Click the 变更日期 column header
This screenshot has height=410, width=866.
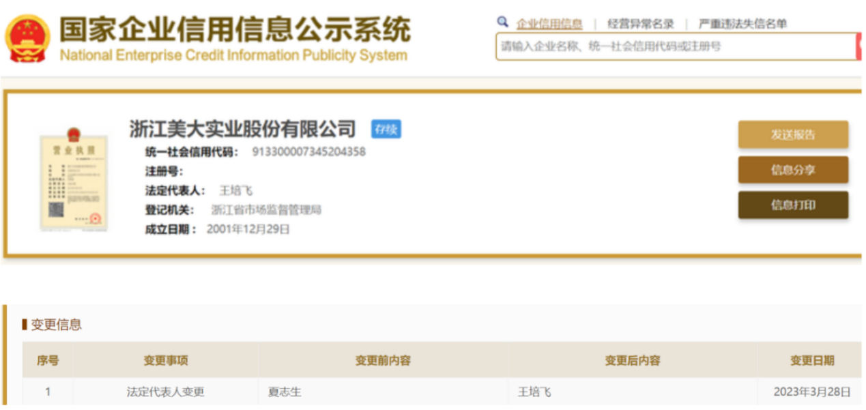[x=811, y=360]
